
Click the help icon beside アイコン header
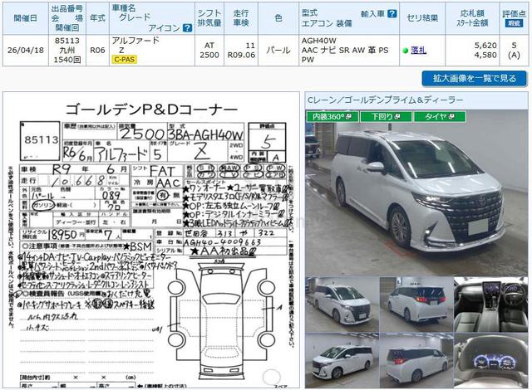pos(187,27)
